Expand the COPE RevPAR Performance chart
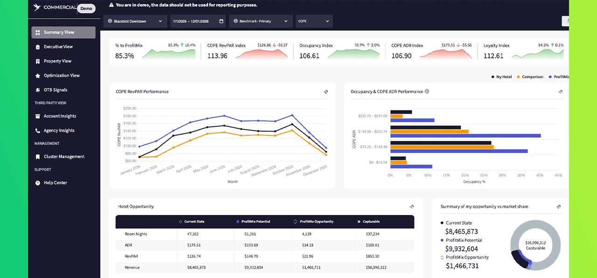 pos(326,92)
